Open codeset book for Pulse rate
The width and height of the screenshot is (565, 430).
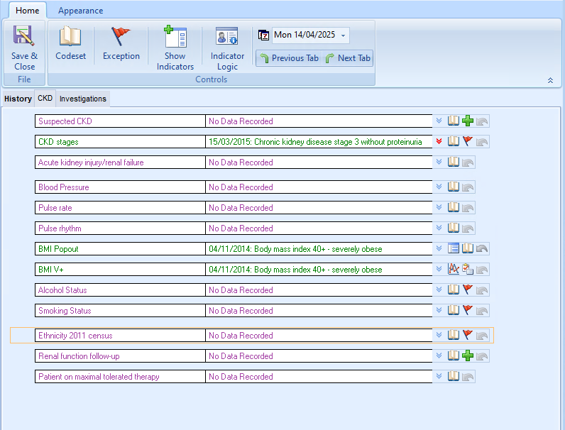coord(454,207)
